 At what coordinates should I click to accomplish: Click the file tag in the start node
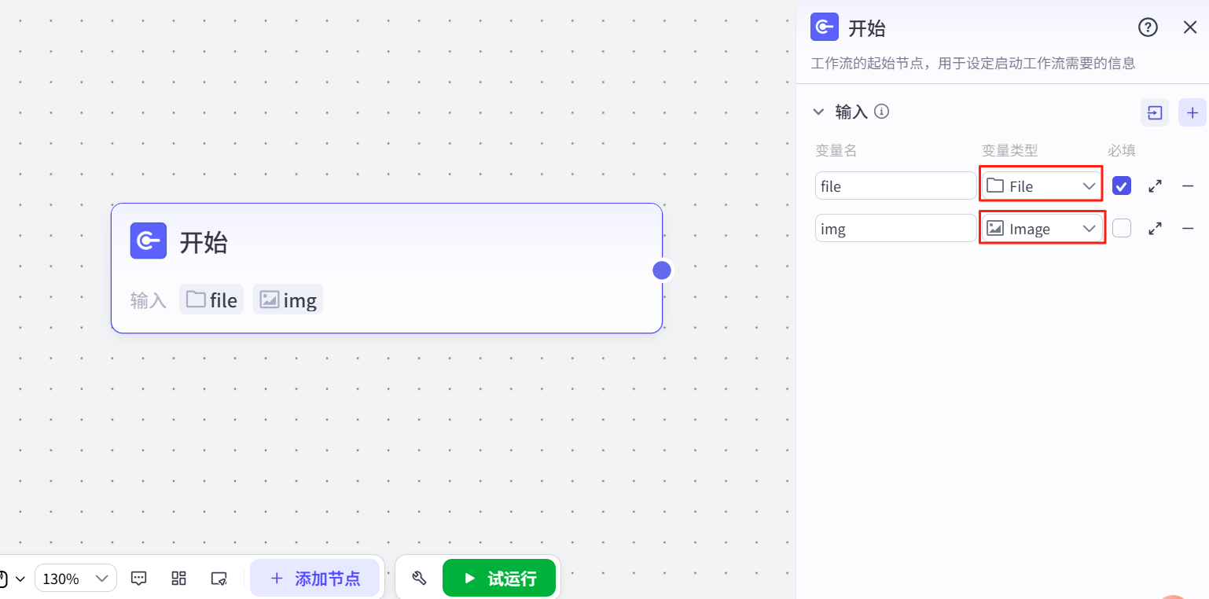[x=211, y=299]
